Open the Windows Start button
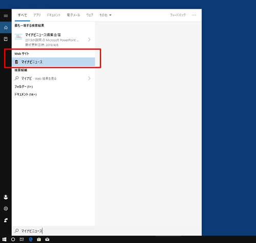The height and width of the screenshot is (243, 256). click(4, 239)
